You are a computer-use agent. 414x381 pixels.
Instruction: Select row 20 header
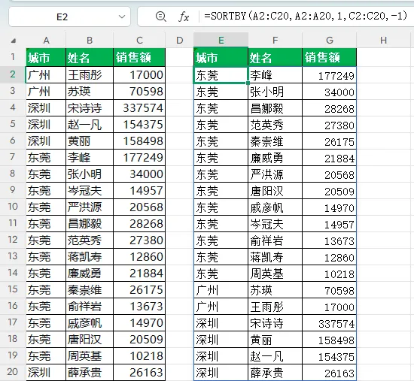13,372
